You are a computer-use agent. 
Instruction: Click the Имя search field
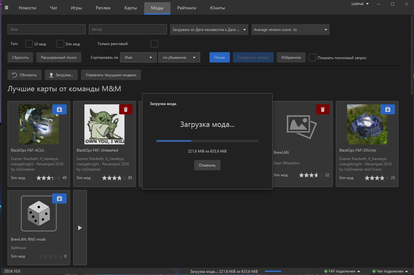tap(47, 29)
